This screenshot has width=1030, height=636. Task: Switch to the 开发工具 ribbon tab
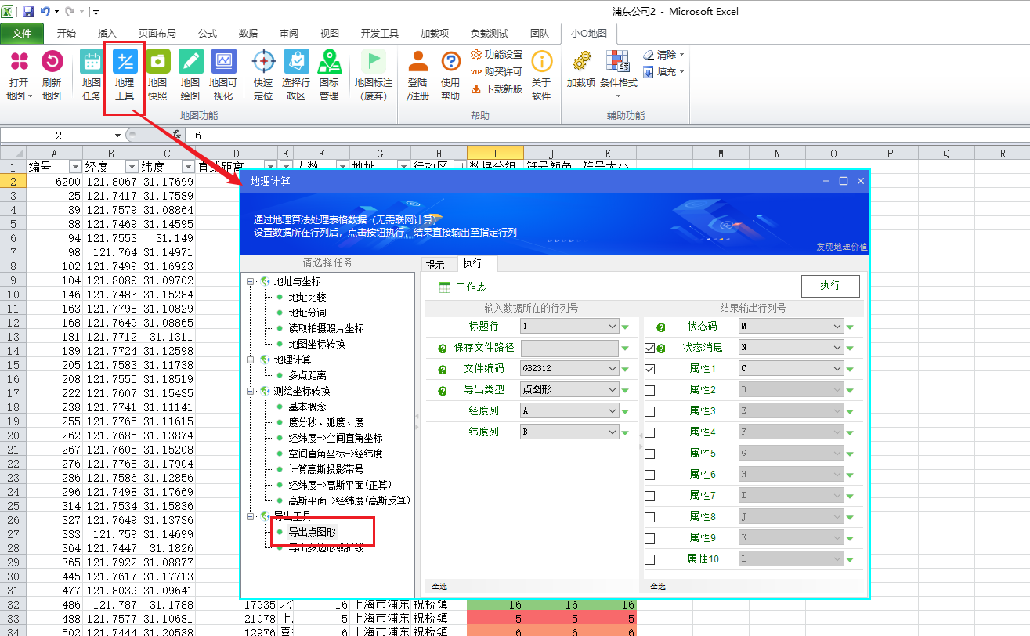tap(380, 34)
